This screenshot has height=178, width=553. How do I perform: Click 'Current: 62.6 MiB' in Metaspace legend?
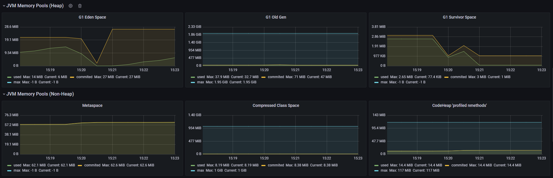click(x=140, y=165)
